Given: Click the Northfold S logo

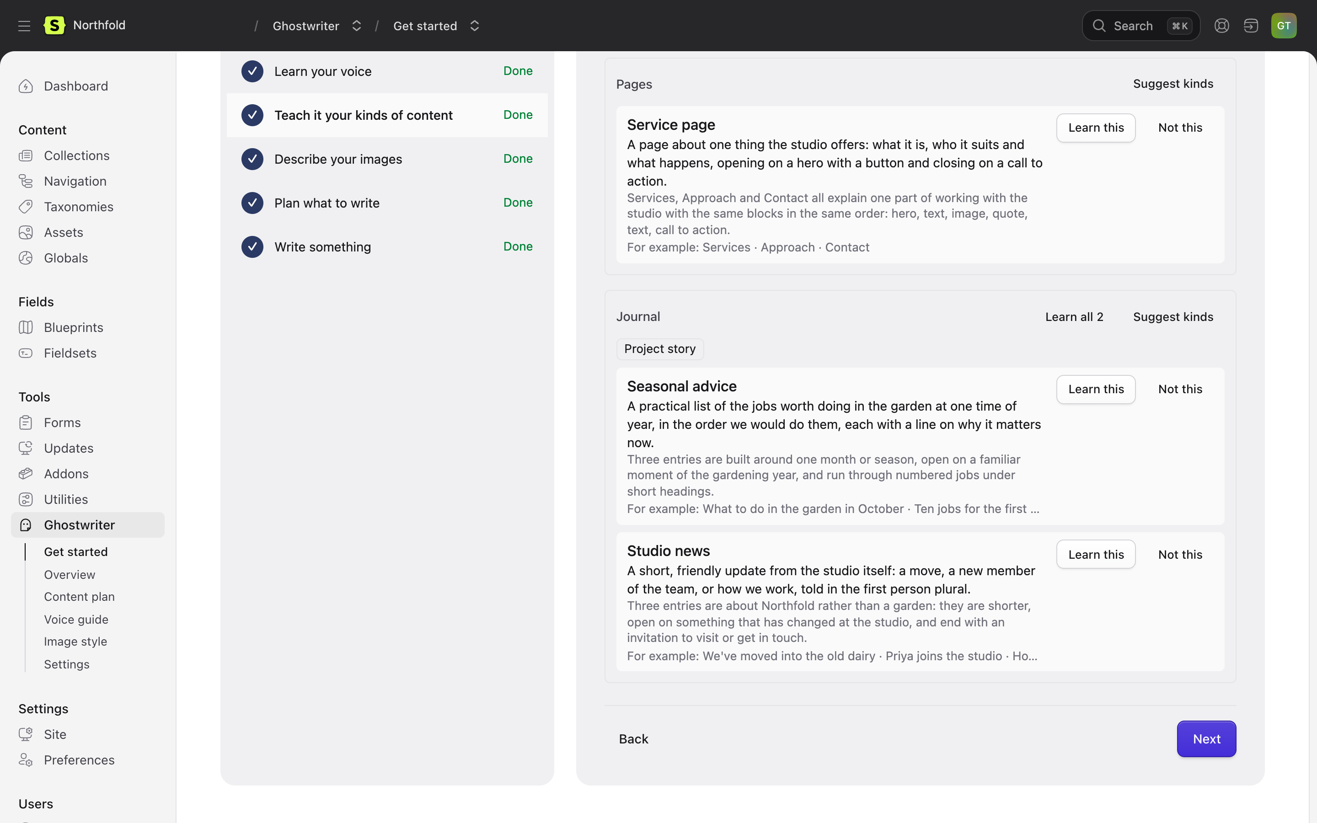Looking at the screenshot, I should pyautogui.click(x=54, y=26).
